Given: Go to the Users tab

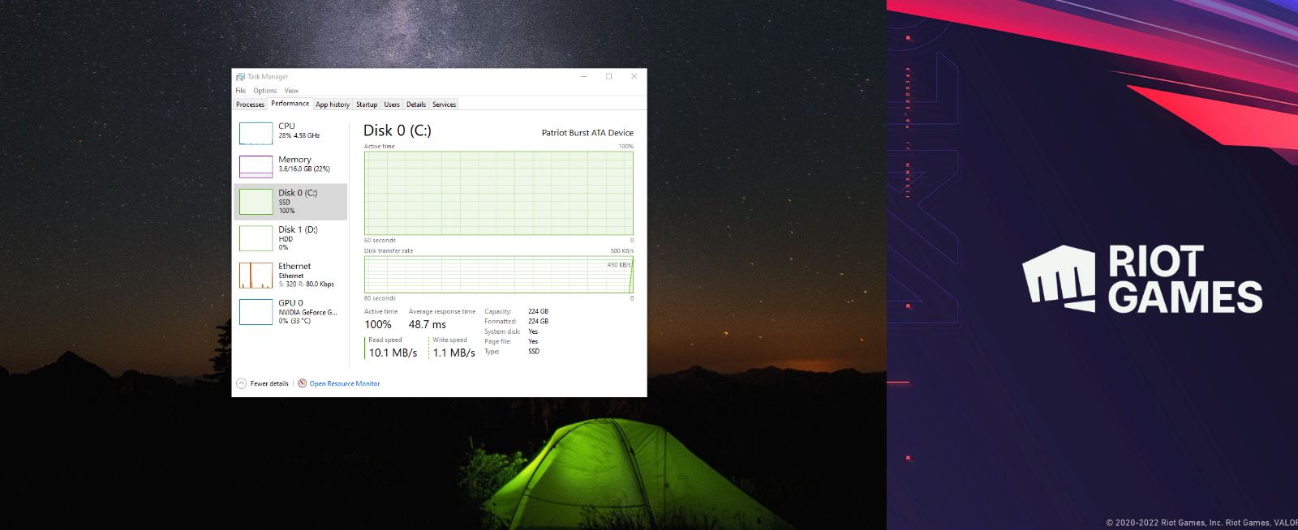Looking at the screenshot, I should 392,105.
